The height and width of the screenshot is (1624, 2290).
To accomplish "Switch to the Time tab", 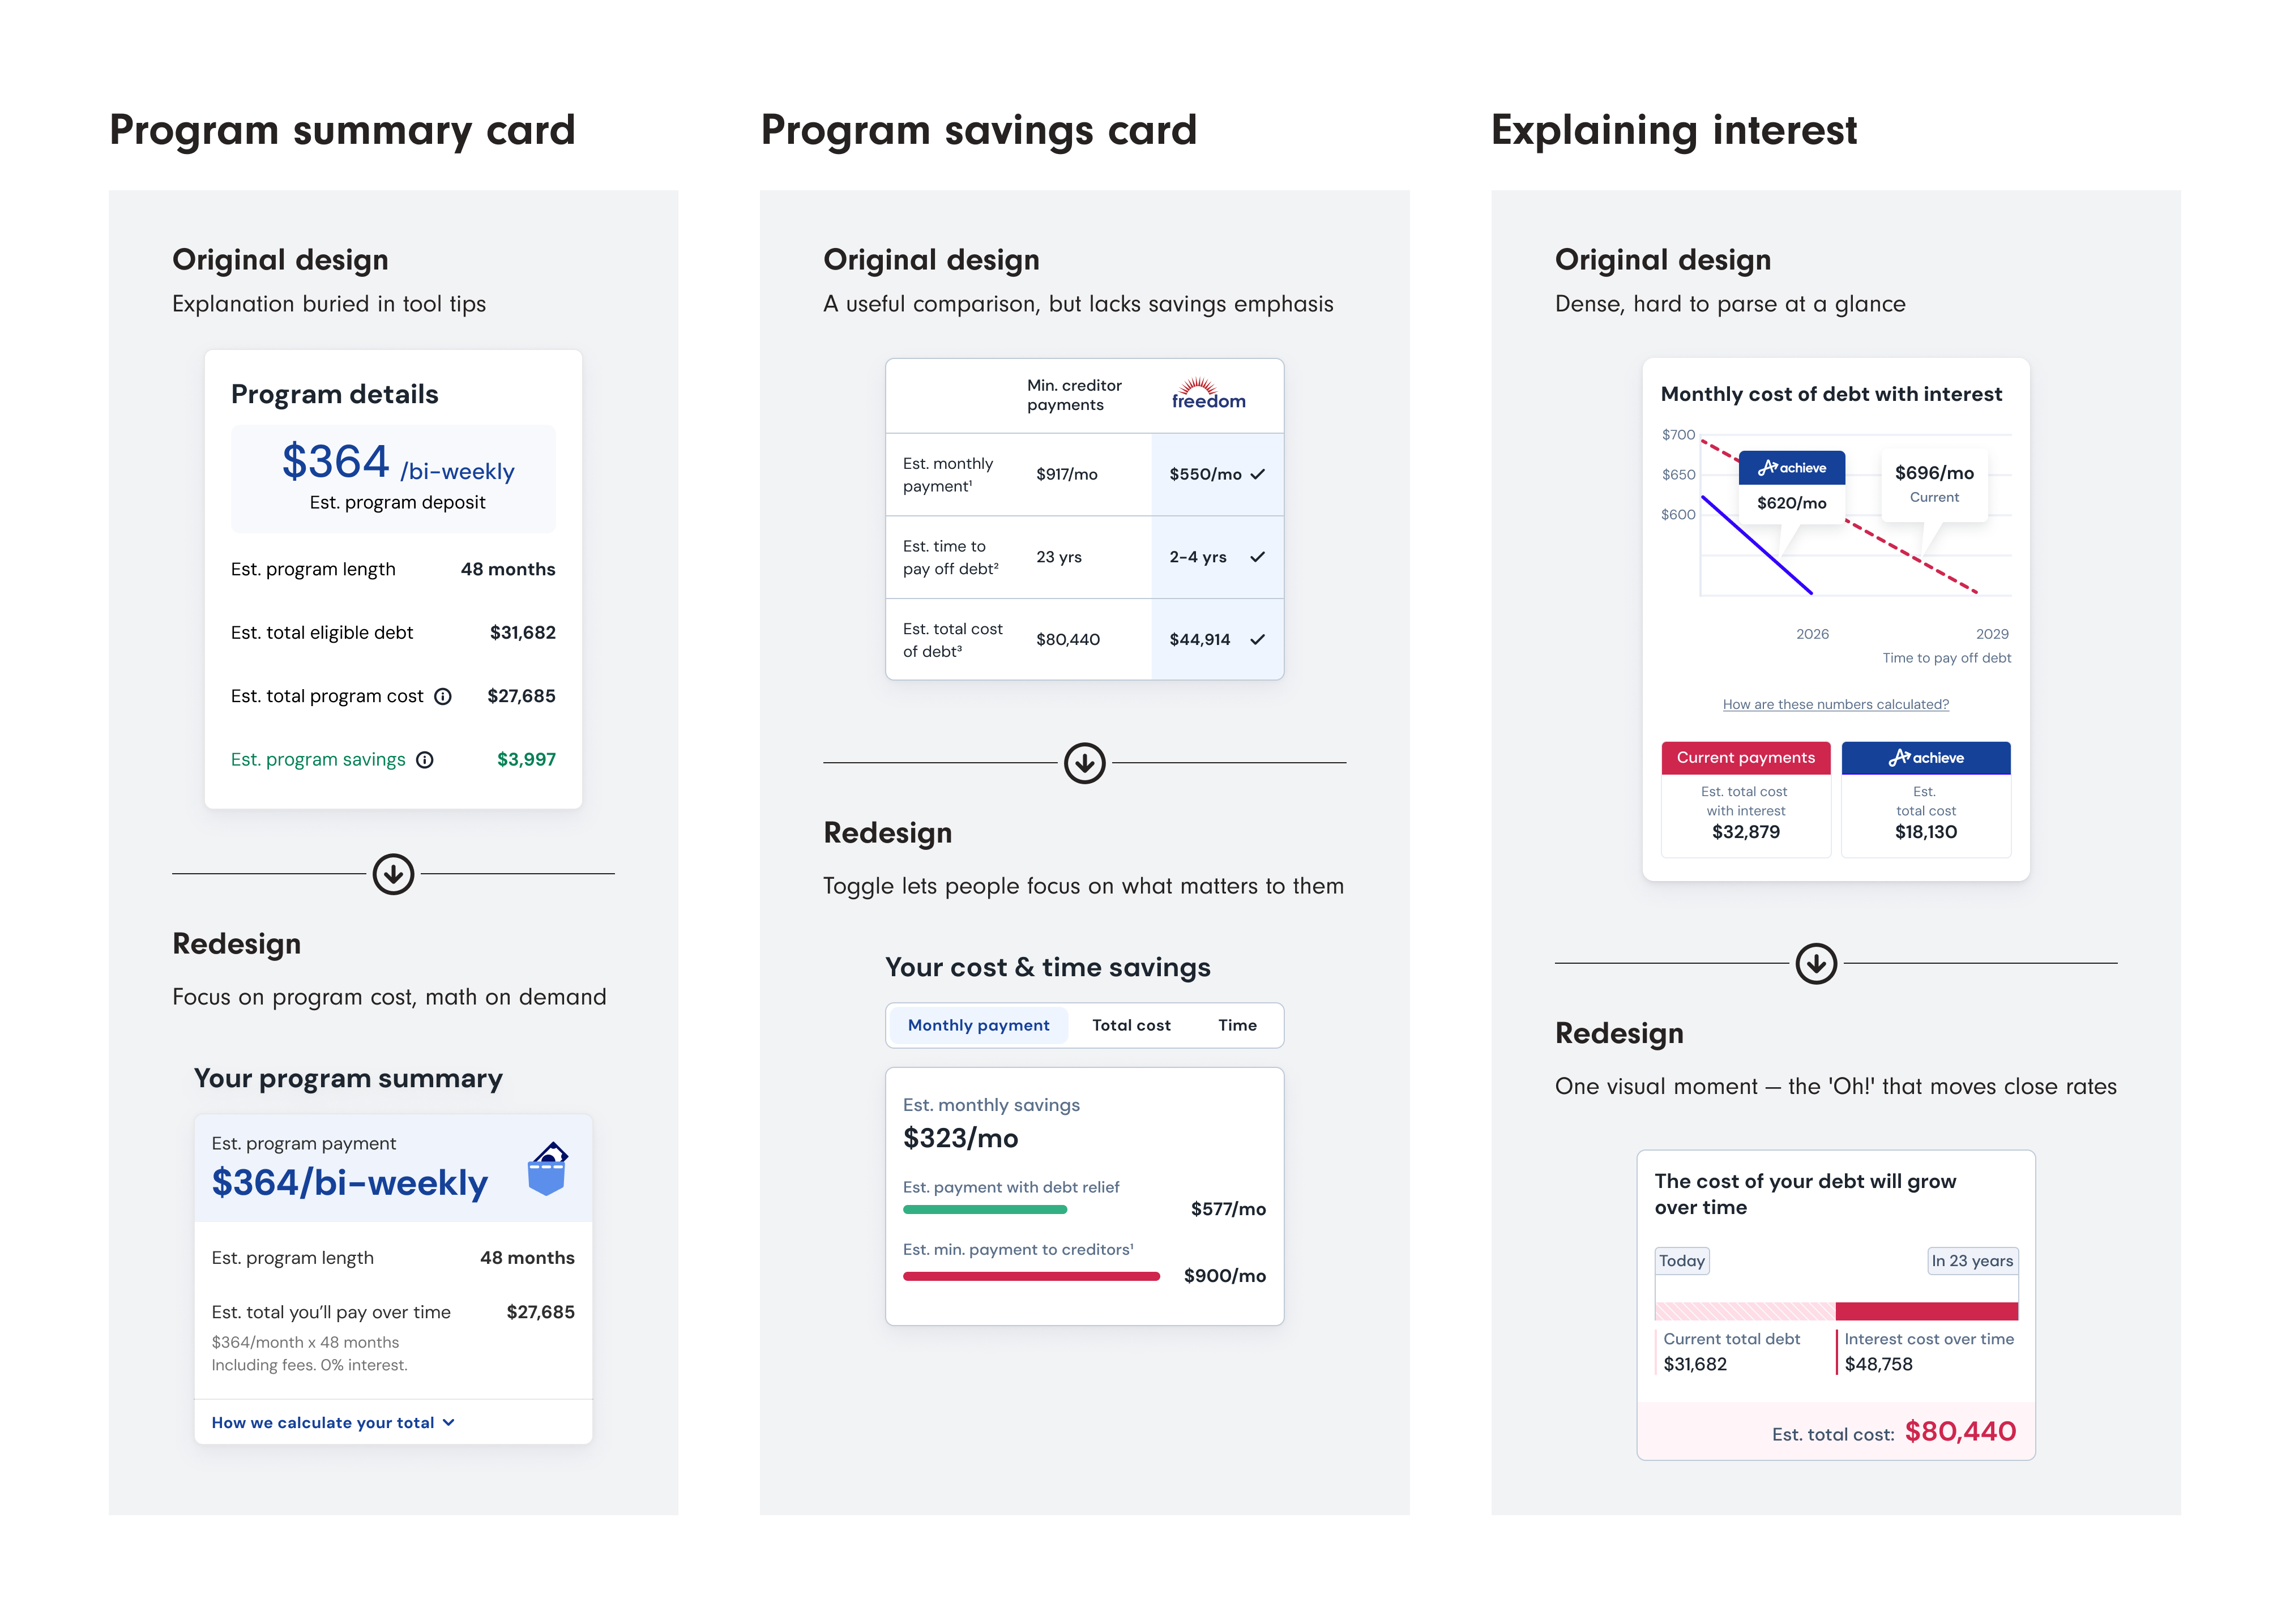I will tap(1237, 1025).
